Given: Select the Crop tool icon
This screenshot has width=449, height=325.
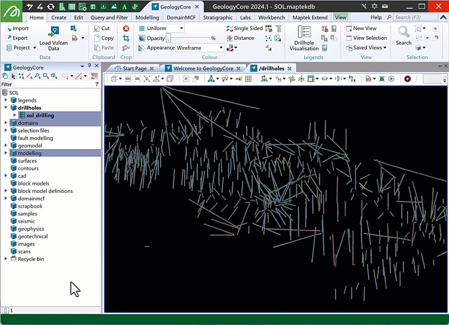Looking at the screenshot, I should (126, 38).
